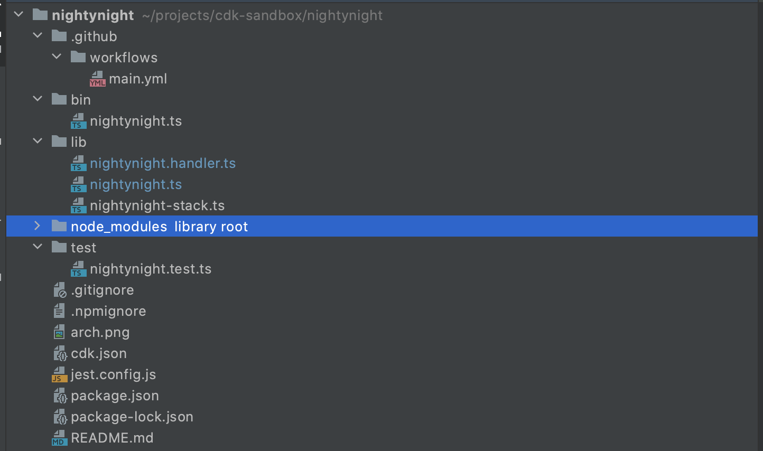763x451 pixels.
Task: Click the node_modules folder icon
Action: (59, 227)
